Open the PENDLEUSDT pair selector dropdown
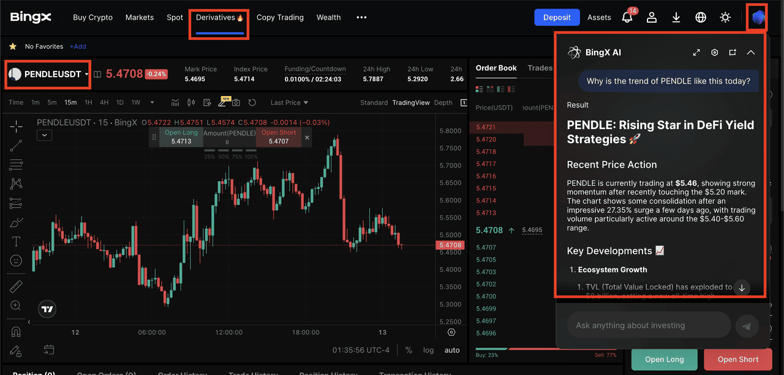The image size is (784, 375). 48,74
